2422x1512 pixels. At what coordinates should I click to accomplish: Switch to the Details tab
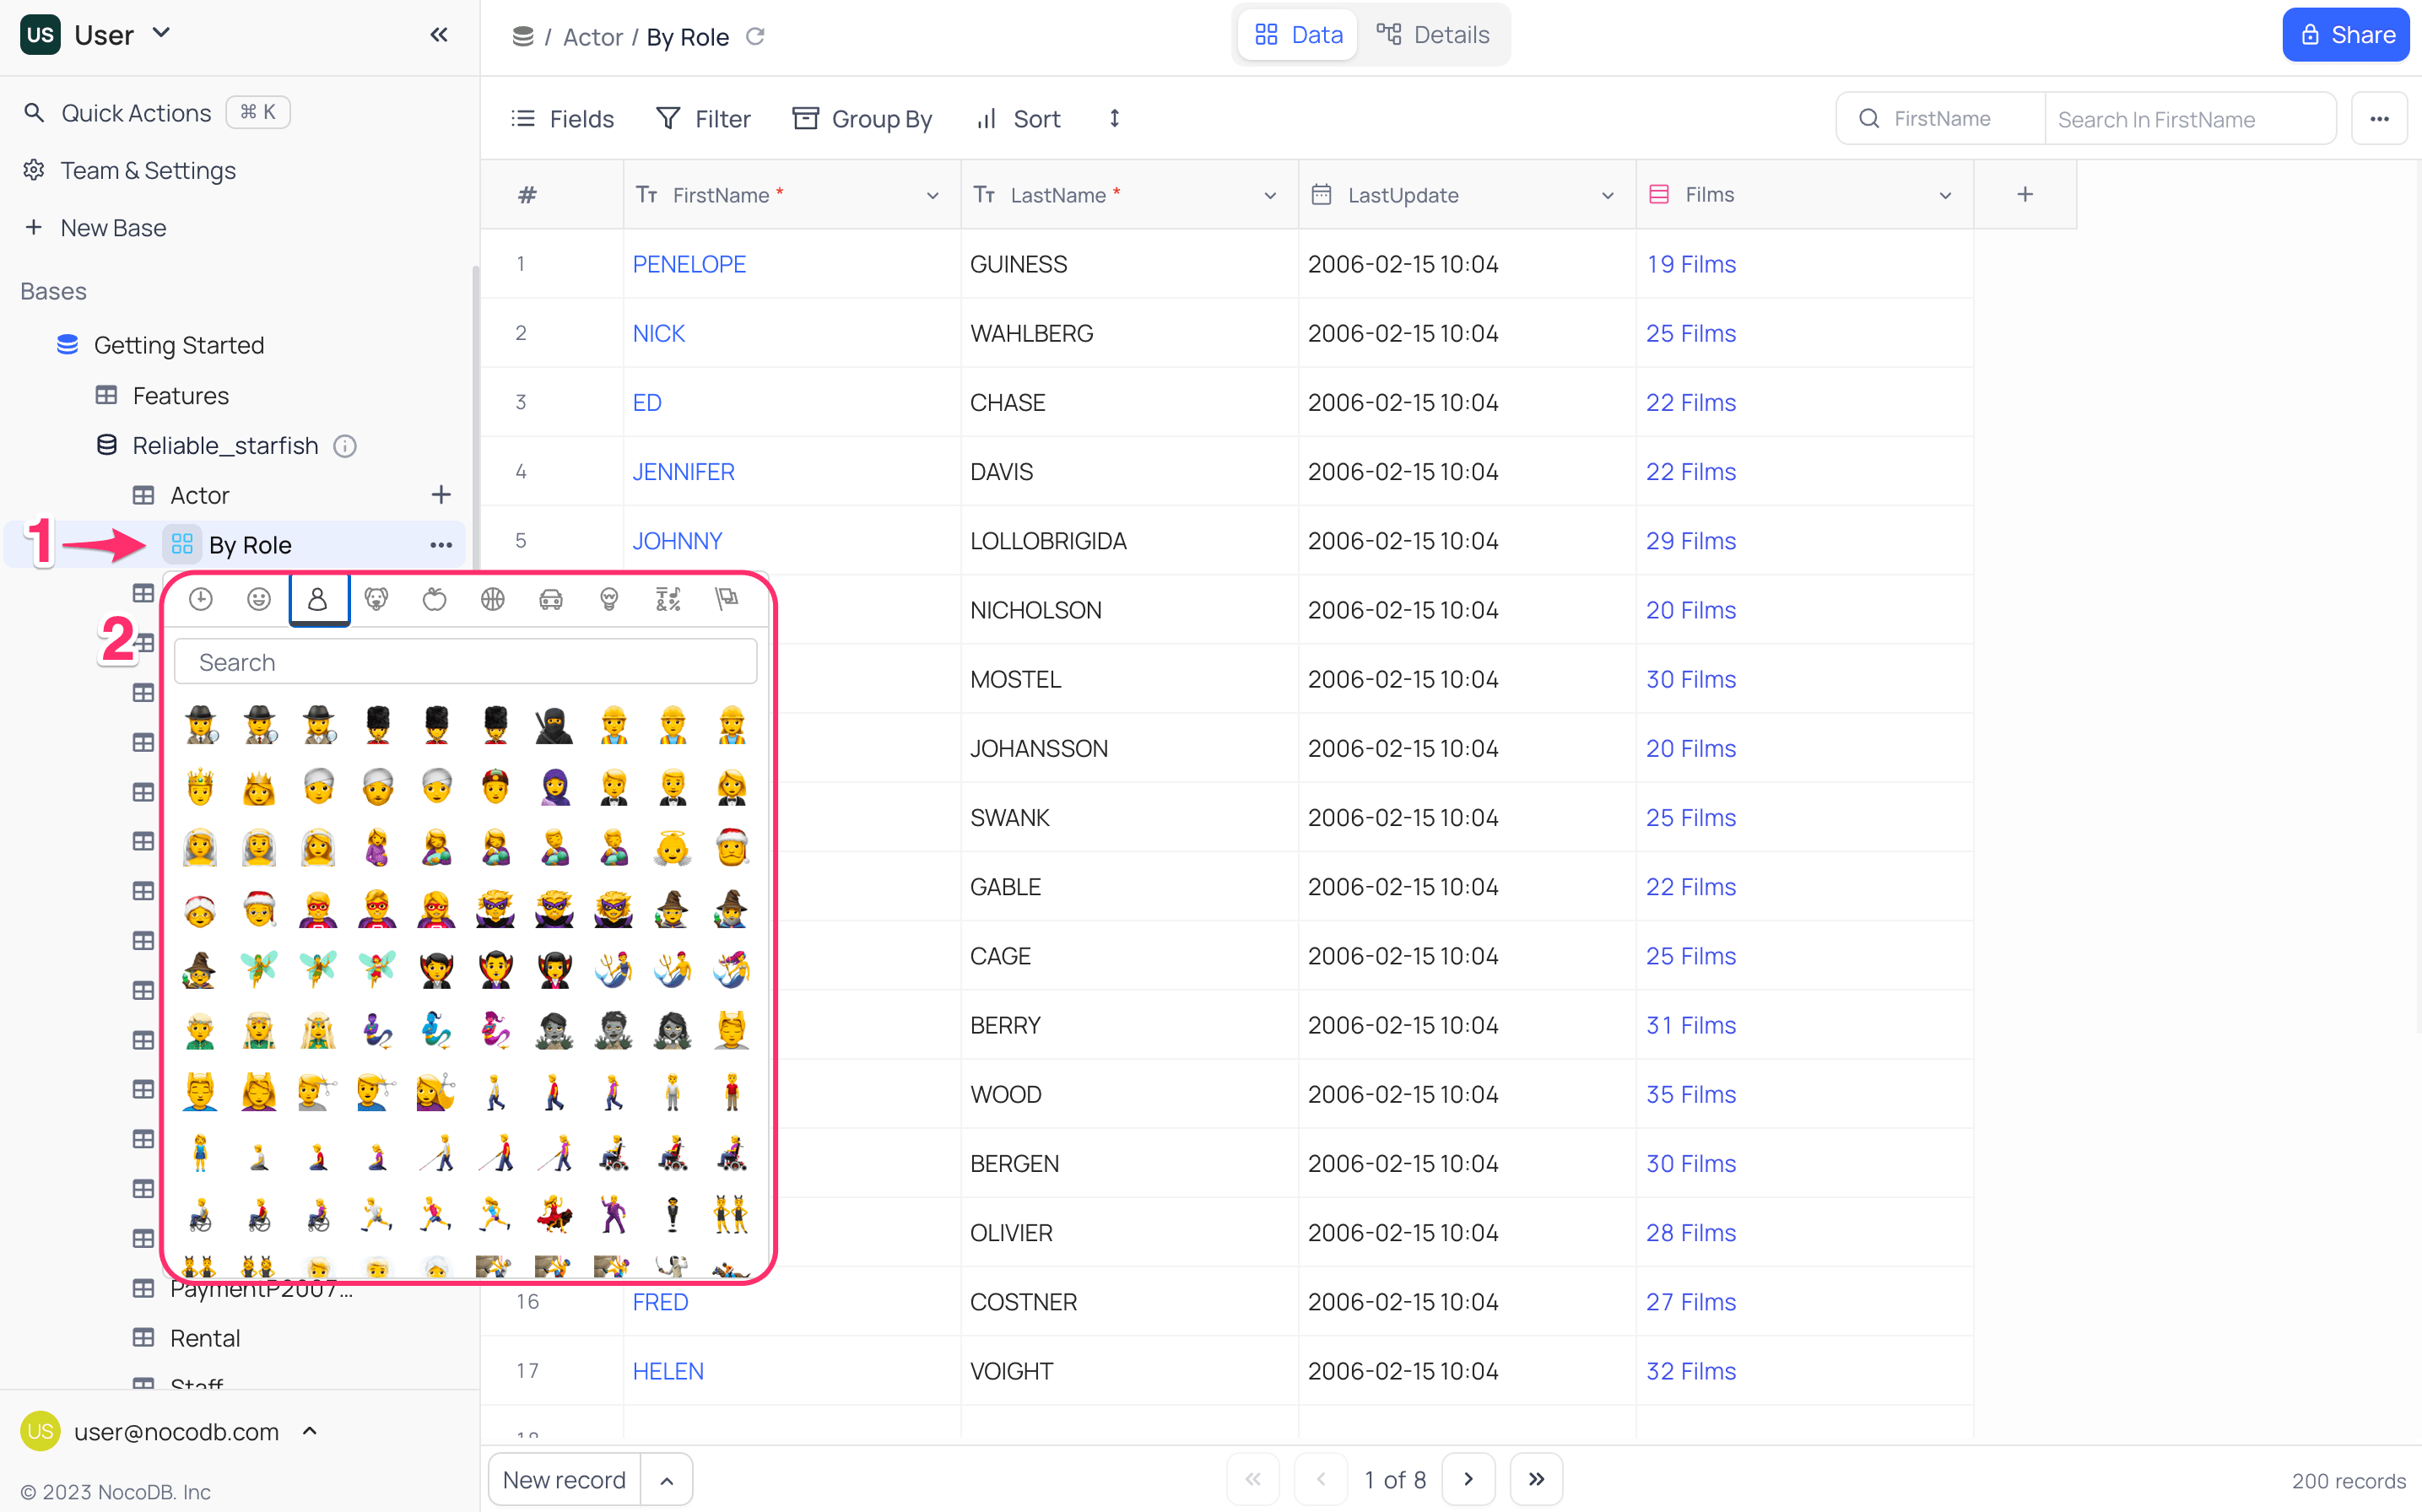[1433, 35]
